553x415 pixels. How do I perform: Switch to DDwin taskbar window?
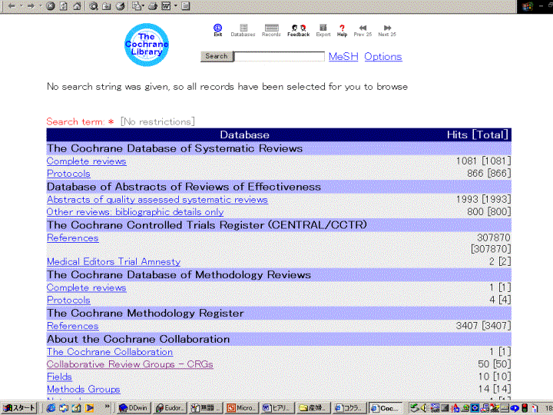coord(134,408)
